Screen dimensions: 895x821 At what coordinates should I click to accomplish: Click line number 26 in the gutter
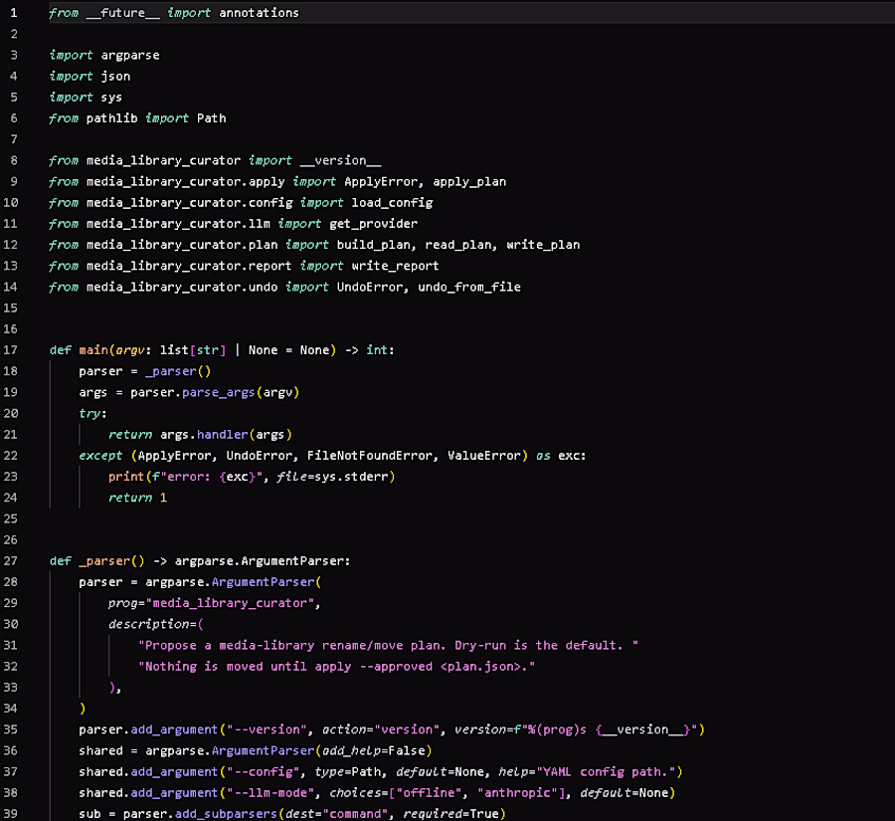click(x=10, y=540)
